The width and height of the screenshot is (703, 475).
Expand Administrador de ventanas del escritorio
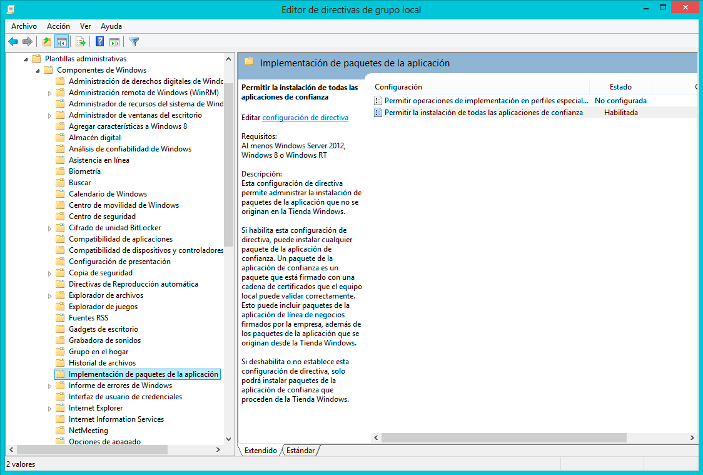point(50,116)
